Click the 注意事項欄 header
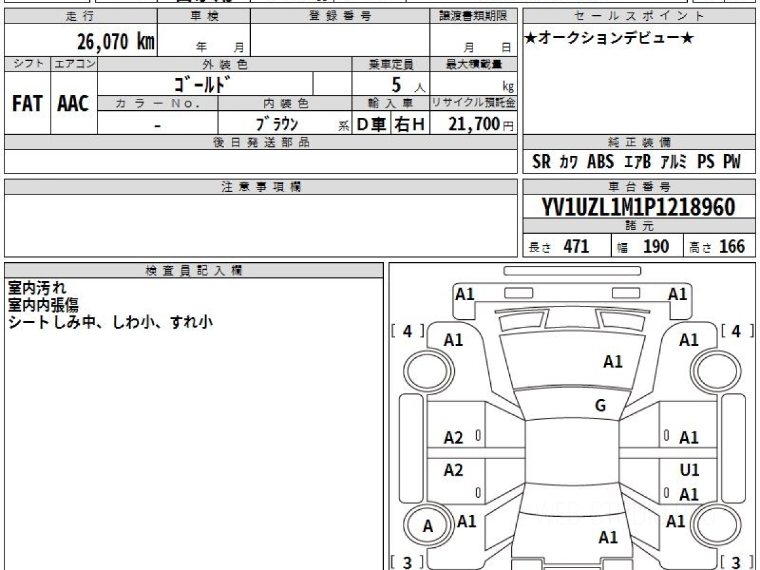The width and height of the screenshot is (760, 570). click(x=260, y=187)
